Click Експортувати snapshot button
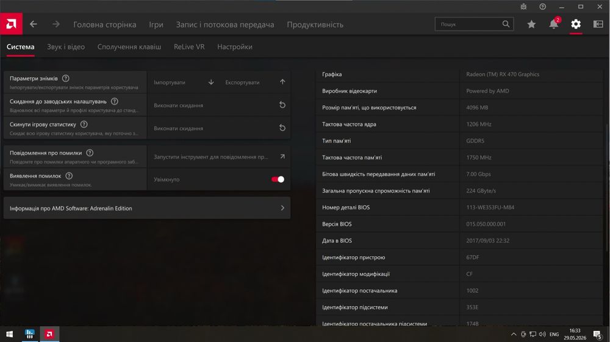 click(255, 82)
